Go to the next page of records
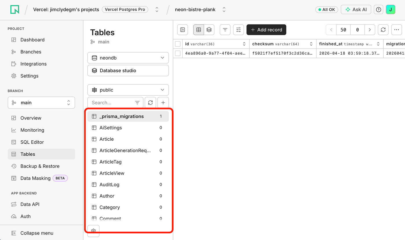Image resolution: width=405 pixels, height=240 pixels. (370, 30)
